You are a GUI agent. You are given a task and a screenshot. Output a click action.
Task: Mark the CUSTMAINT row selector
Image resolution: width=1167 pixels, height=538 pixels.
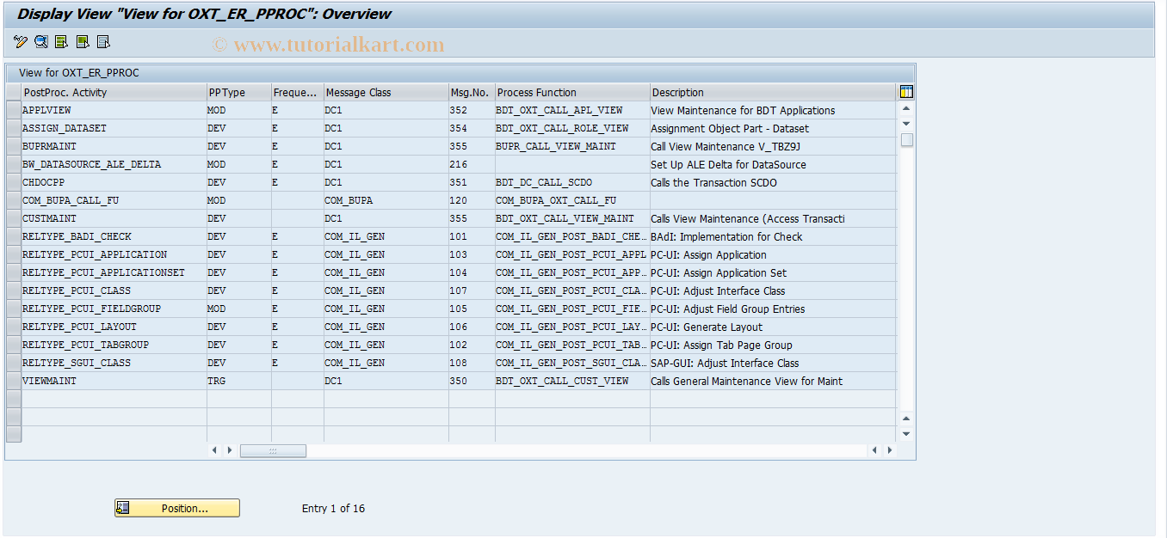pos(13,218)
